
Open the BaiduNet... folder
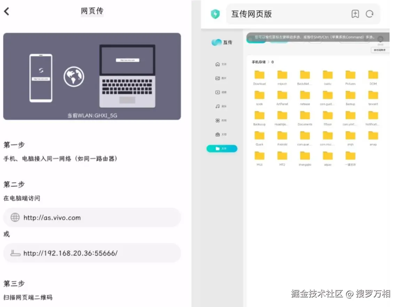click(305, 78)
